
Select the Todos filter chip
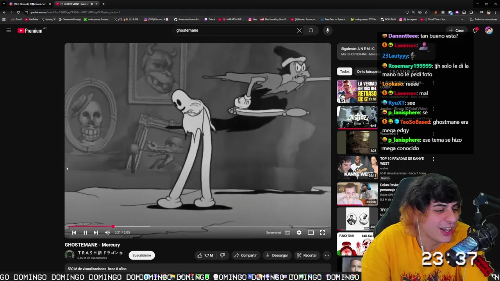pos(345,71)
